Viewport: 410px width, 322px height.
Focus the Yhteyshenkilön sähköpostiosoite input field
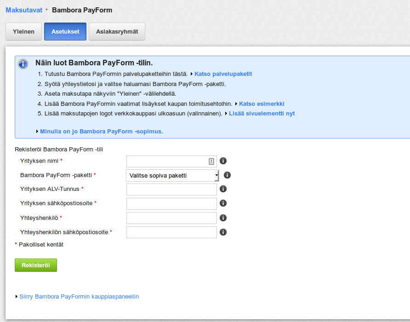[x=171, y=232]
